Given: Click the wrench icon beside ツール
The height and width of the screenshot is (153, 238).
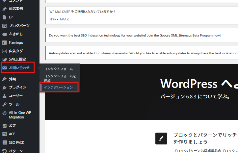Looking at the screenshot, I should coord(4,104).
